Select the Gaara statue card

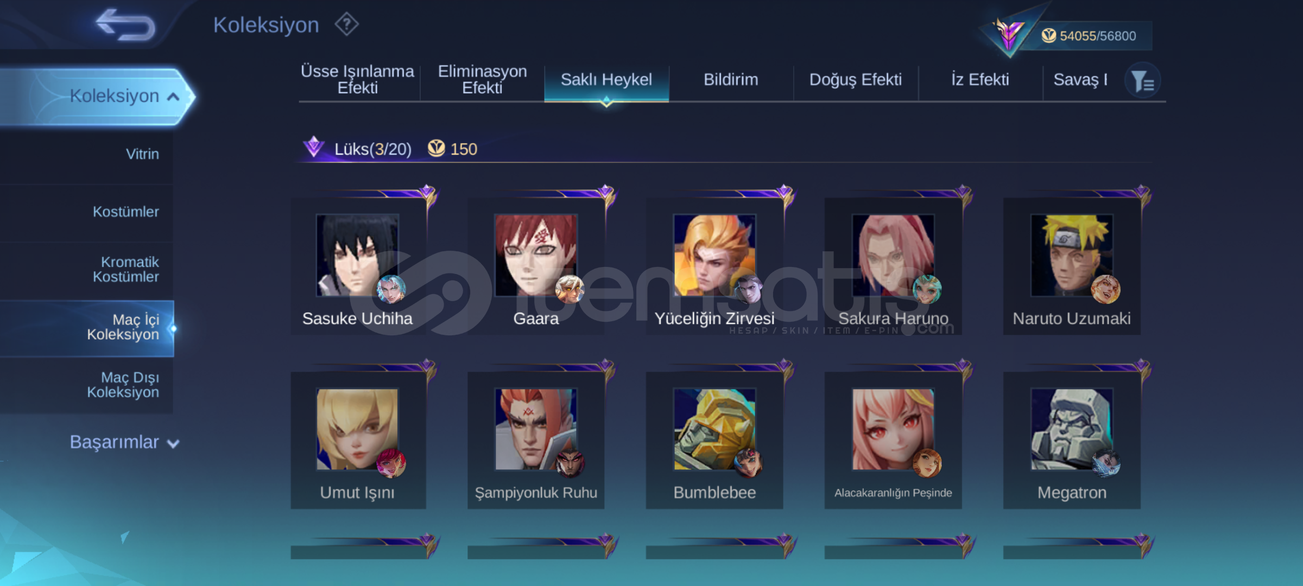536,266
